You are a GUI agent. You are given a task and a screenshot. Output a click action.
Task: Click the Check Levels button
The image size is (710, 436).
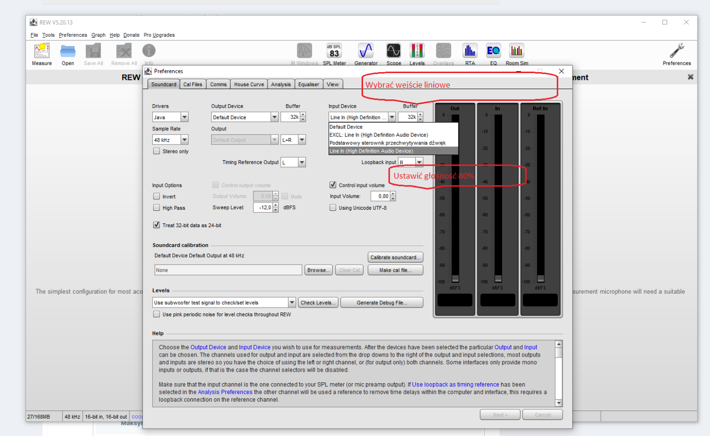(318, 303)
